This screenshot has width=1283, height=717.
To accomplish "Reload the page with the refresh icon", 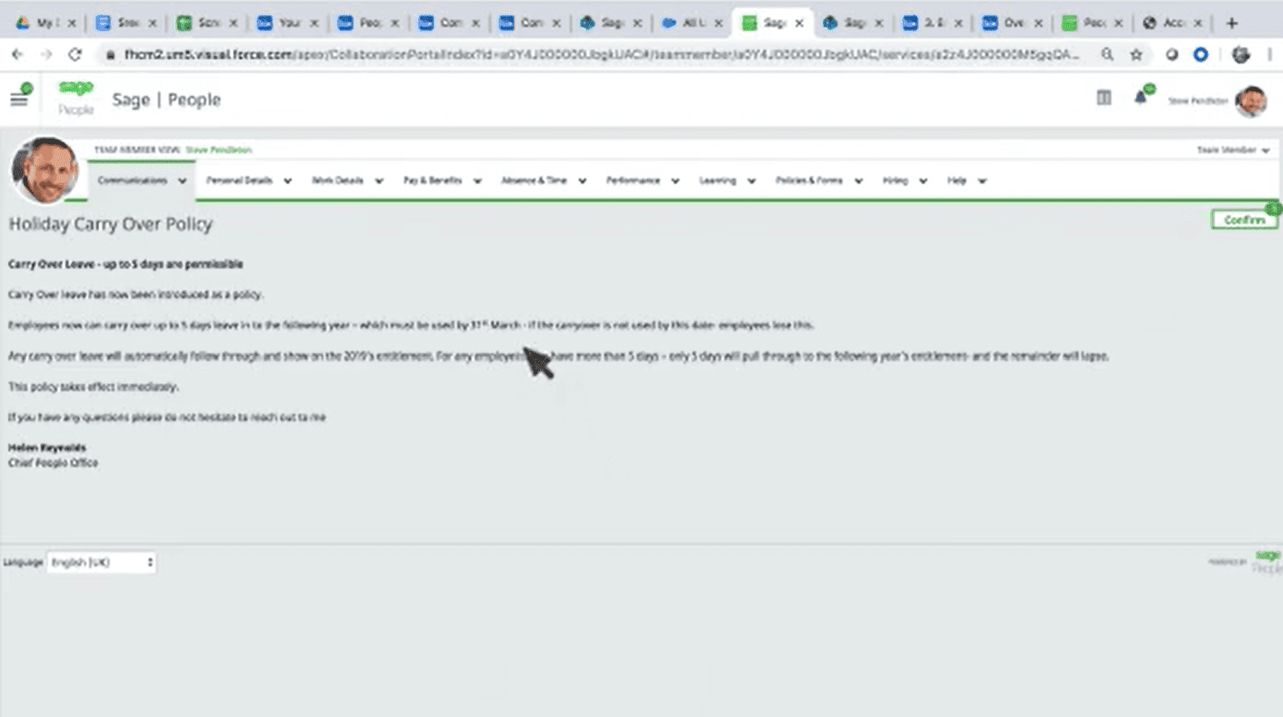I will (74, 55).
